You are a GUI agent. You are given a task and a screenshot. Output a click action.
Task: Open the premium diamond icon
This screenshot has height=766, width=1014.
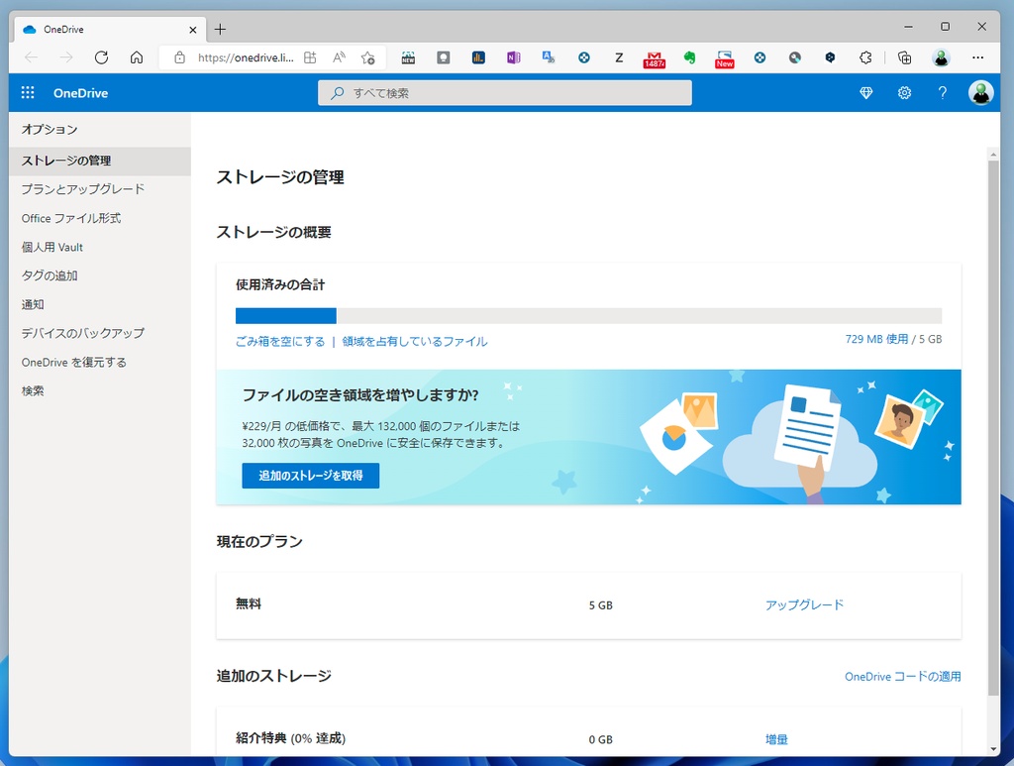865,92
